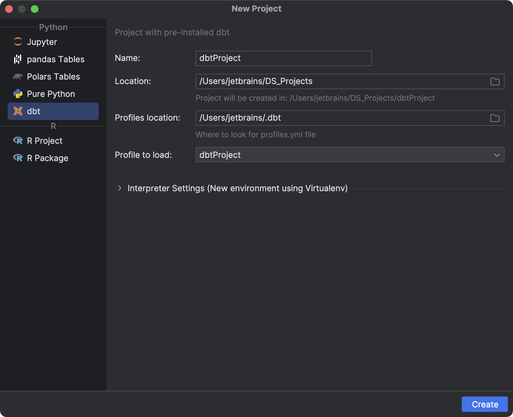Screen dimensions: 513x417
Task: Click inside the Location path field
Action: coord(321,81)
